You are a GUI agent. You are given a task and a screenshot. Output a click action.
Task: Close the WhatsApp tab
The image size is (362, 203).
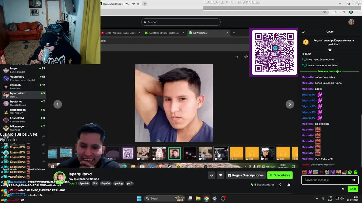coord(227,33)
